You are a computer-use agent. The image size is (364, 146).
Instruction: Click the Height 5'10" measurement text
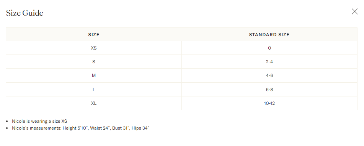[75, 128]
